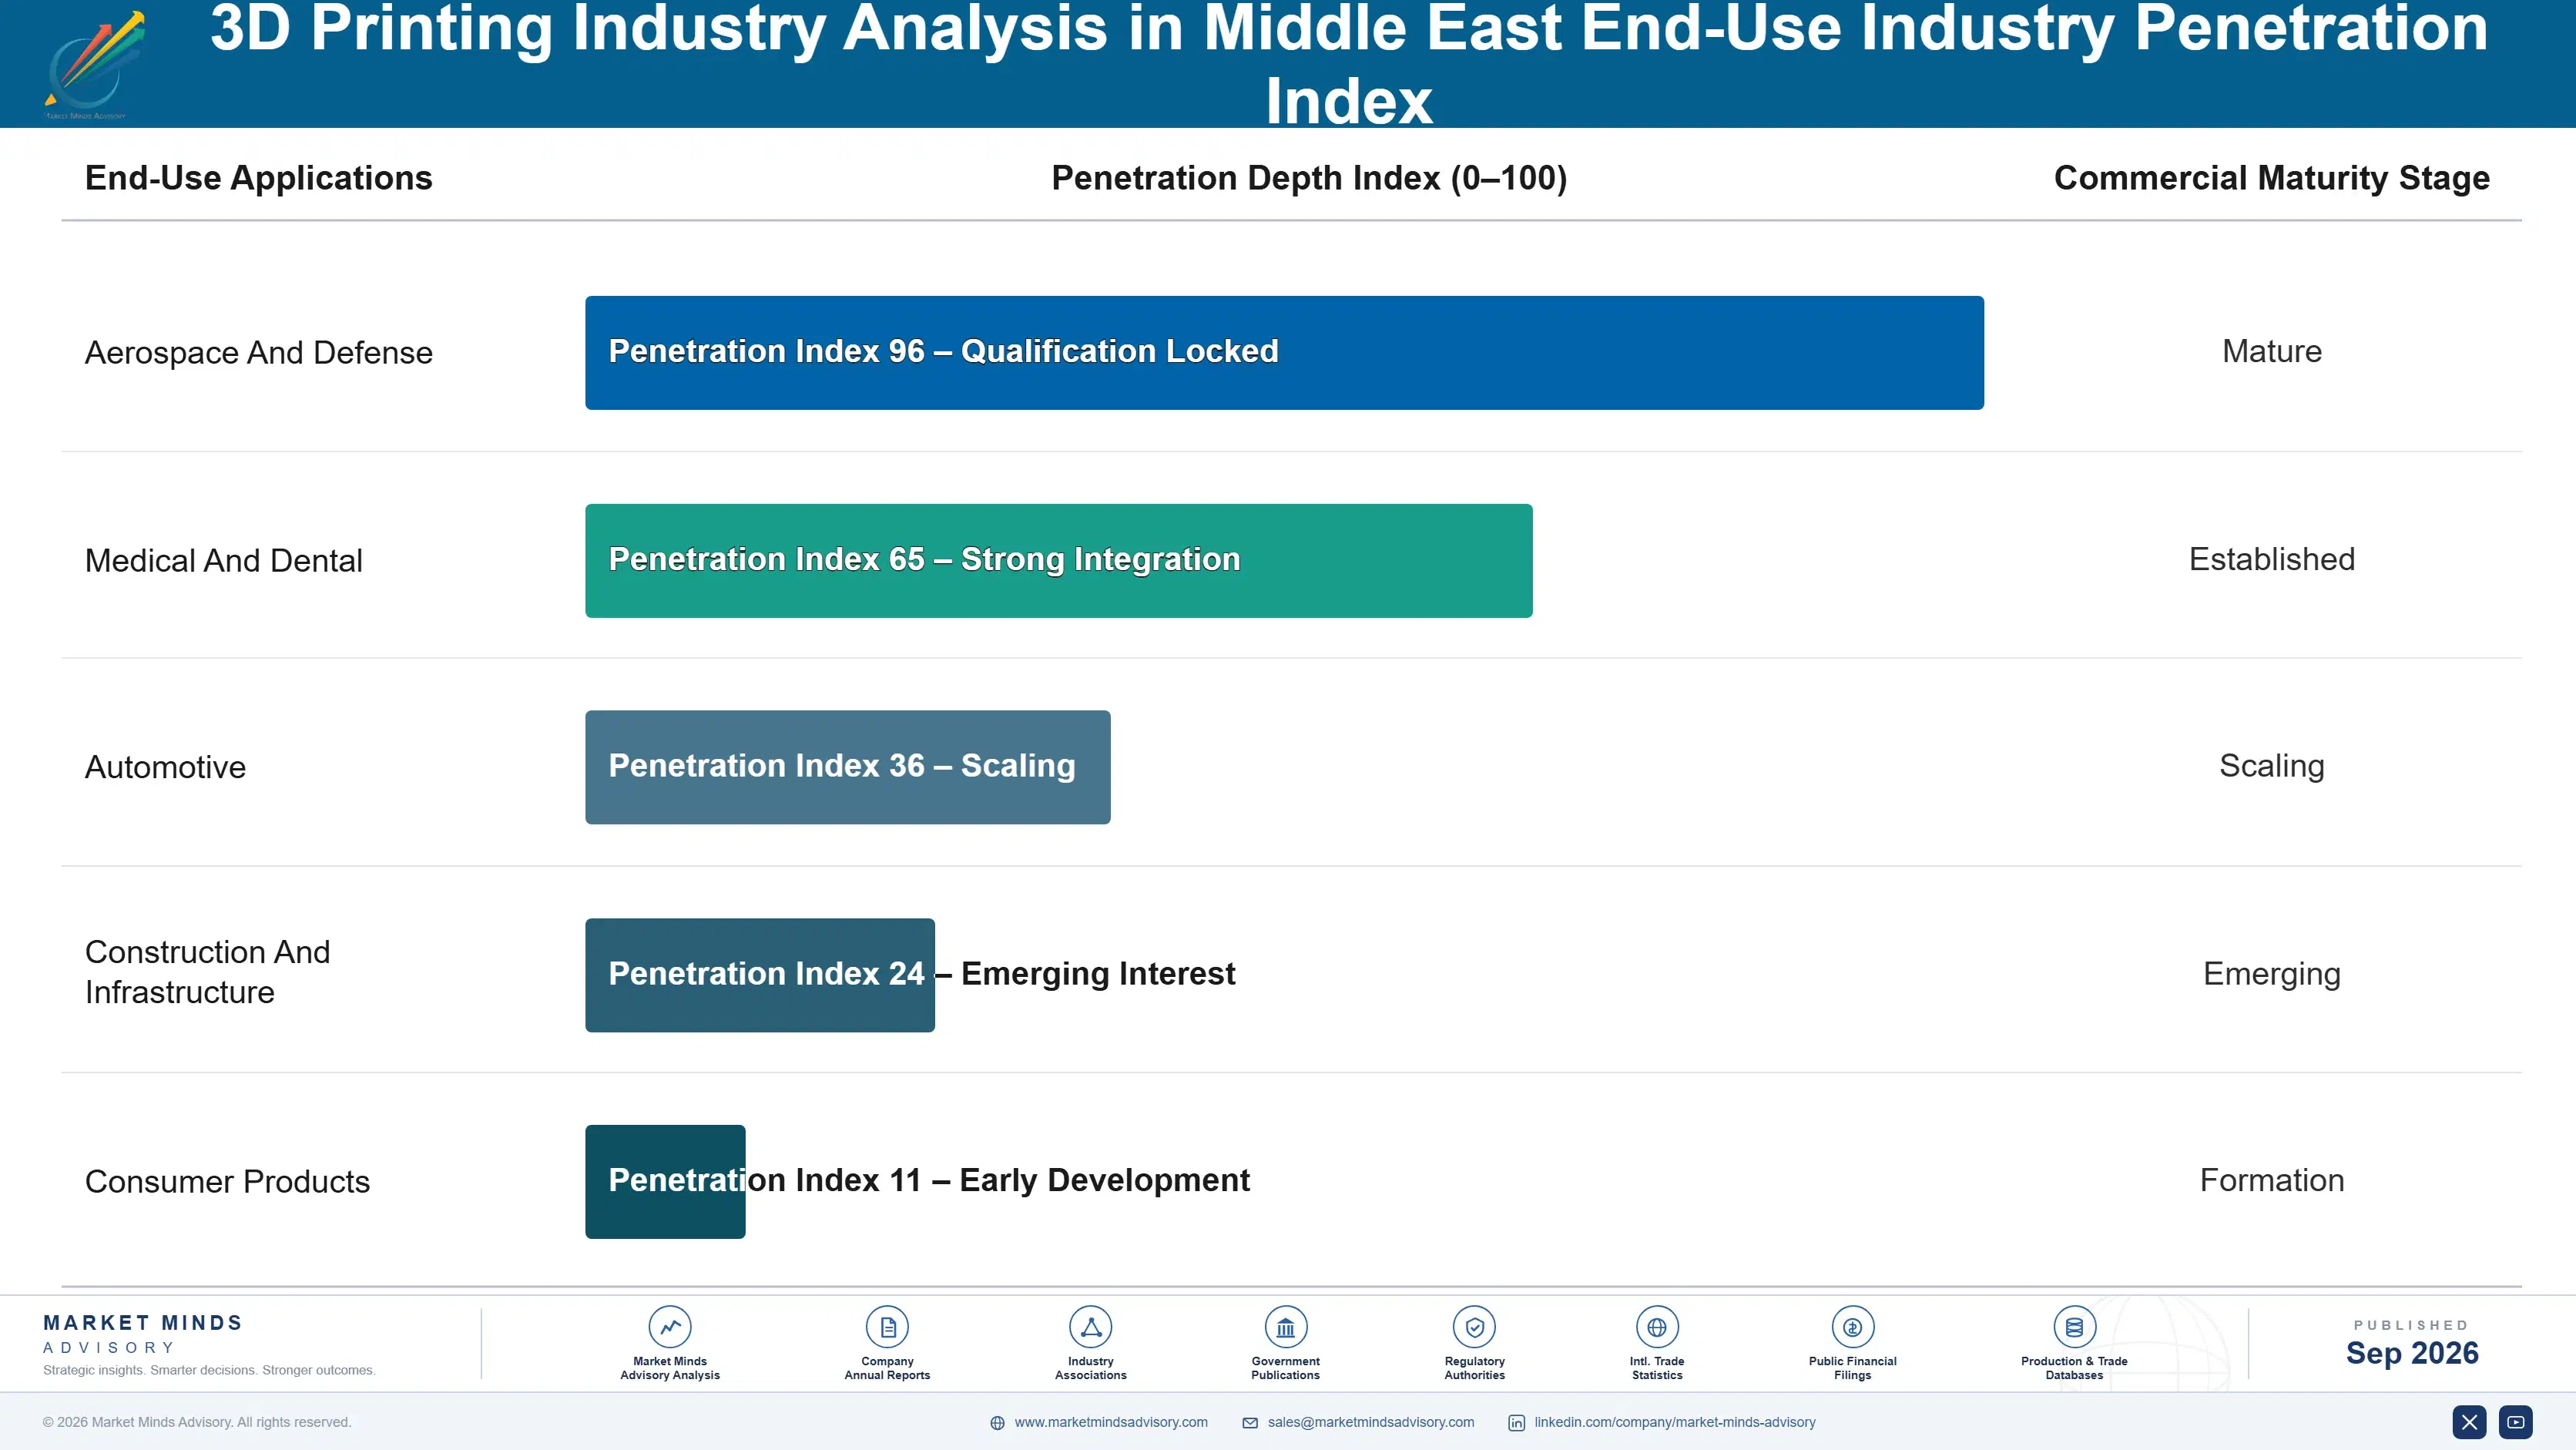2576x1450 pixels.
Task: Open www.marketmindsadvisory.com link
Action: pyautogui.click(x=1111, y=1422)
